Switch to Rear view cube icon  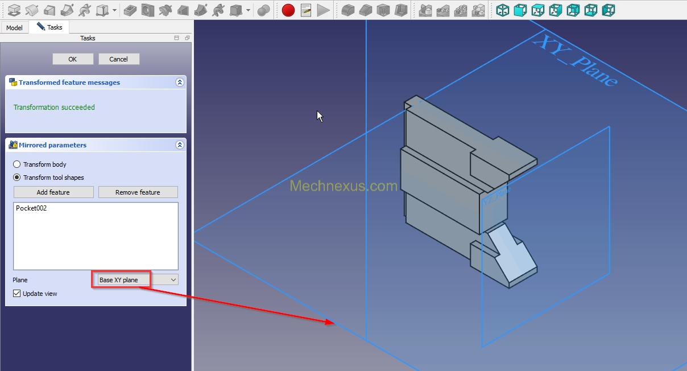tap(573, 10)
